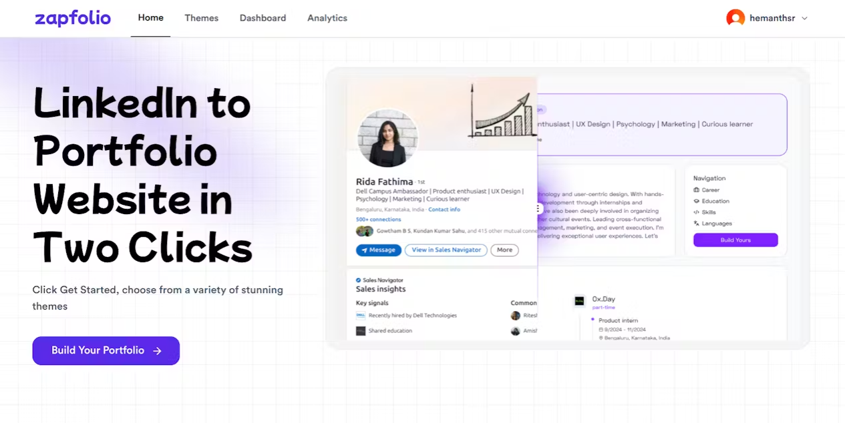The width and height of the screenshot is (845, 423).
Task: Click the Career briefcase icon
Action: (697, 190)
